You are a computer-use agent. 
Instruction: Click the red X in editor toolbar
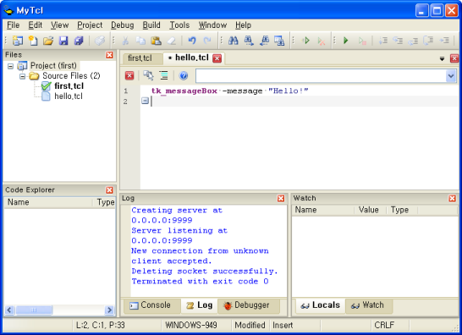click(129, 76)
